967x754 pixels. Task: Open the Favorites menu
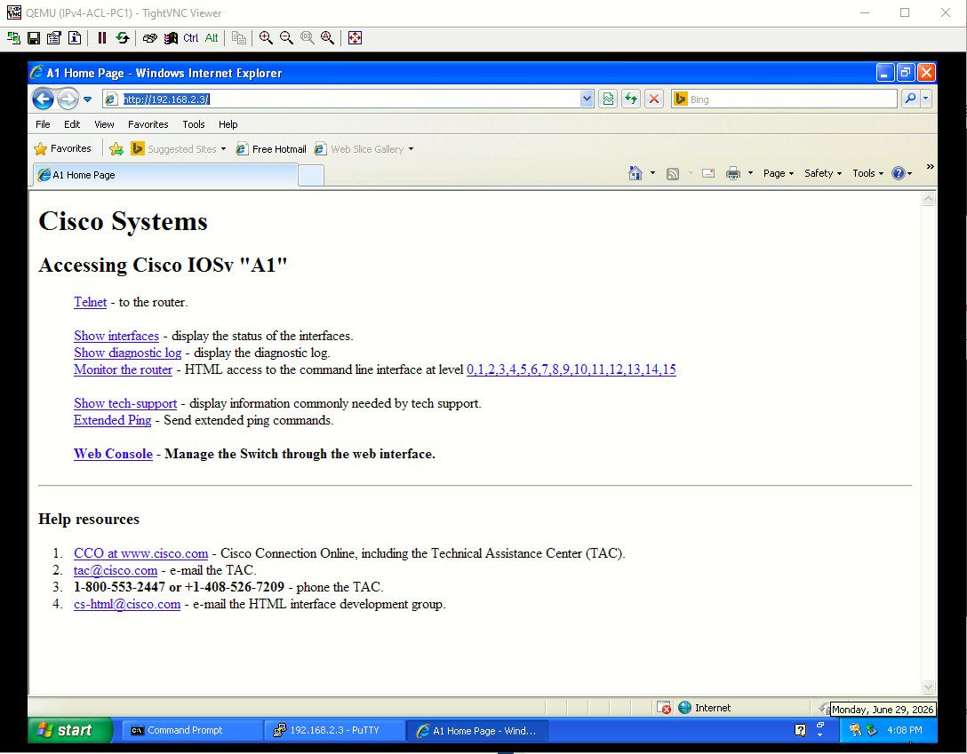coord(148,124)
